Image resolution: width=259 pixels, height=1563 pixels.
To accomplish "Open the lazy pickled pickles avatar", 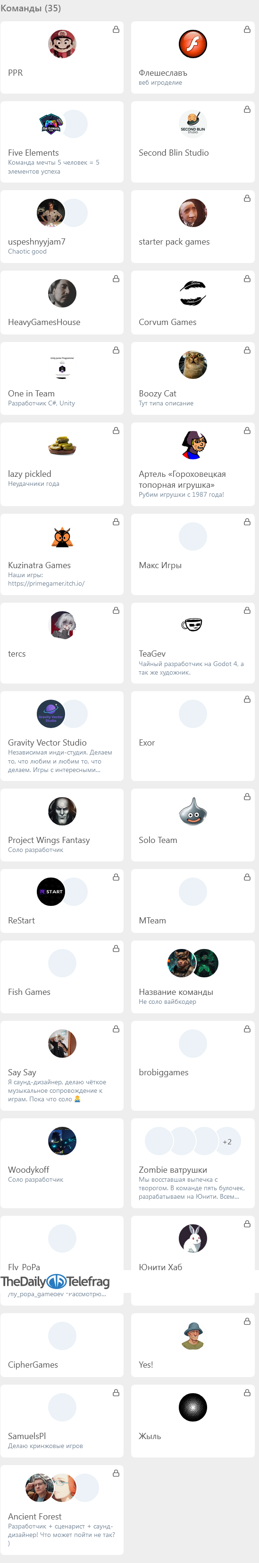I will (x=62, y=445).
